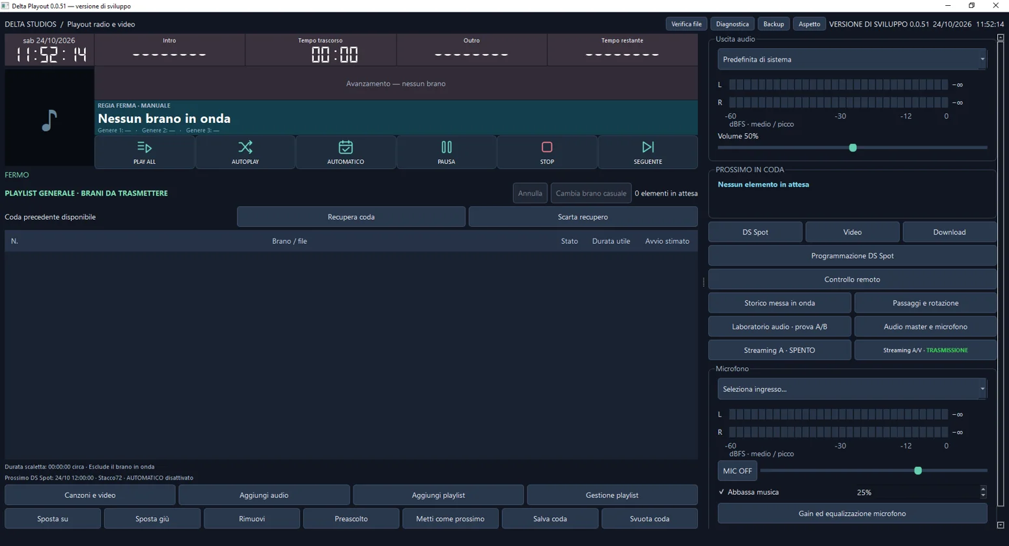Open Programmazione DS Spot
This screenshot has width=1009, height=546.
852,255
